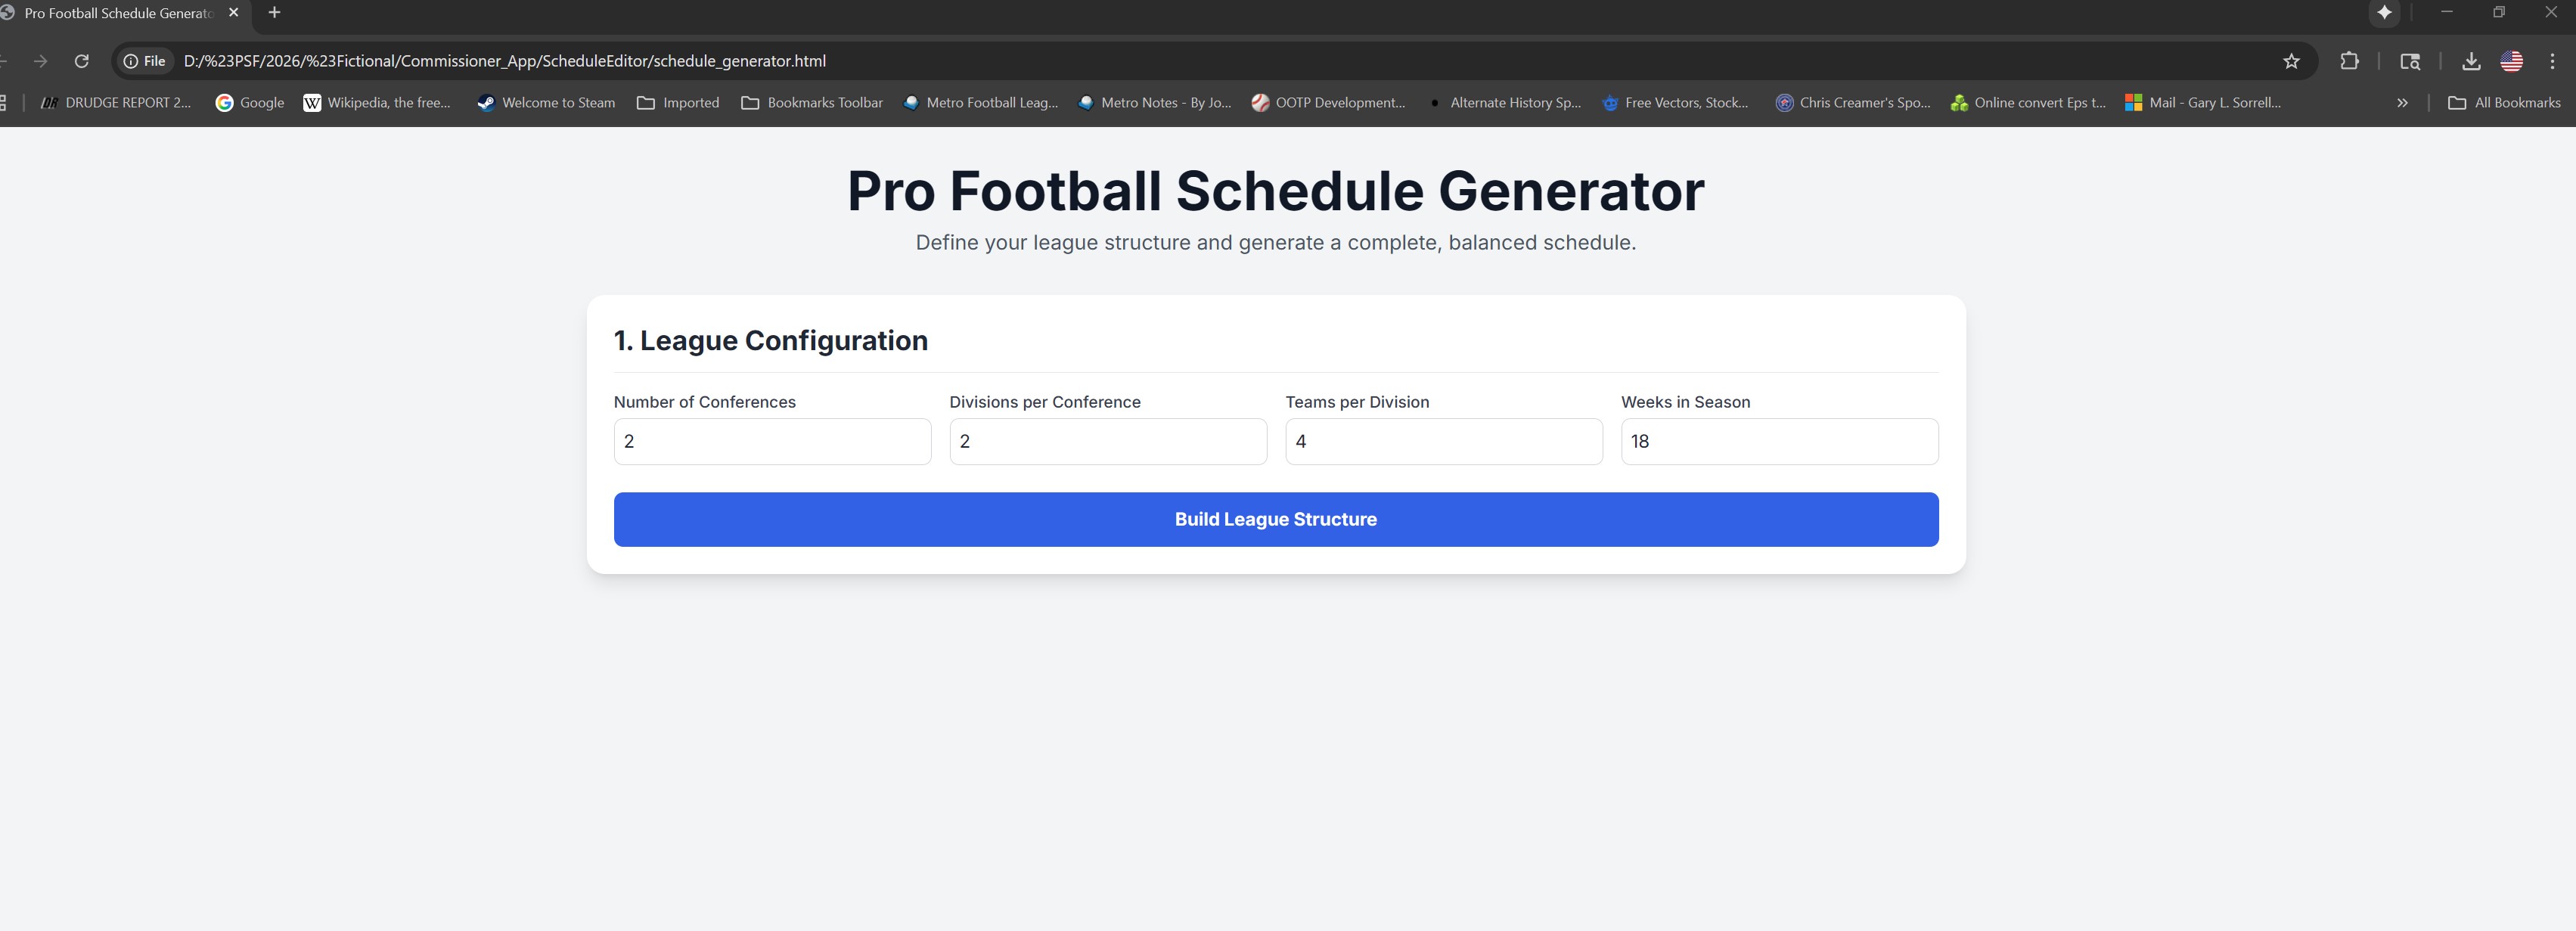Click the Number of Conferences field
Image resolution: width=2576 pixels, height=931 pixels.
pyautogui.click(x=772, y=441)
